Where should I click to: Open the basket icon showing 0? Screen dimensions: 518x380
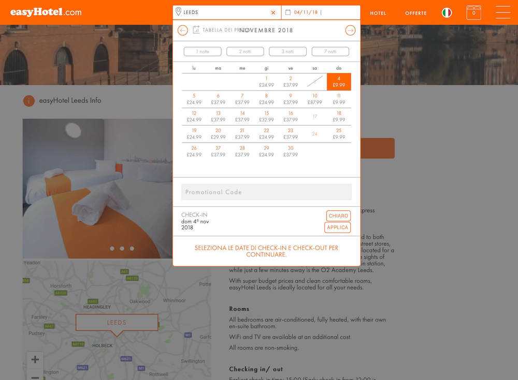473,12
